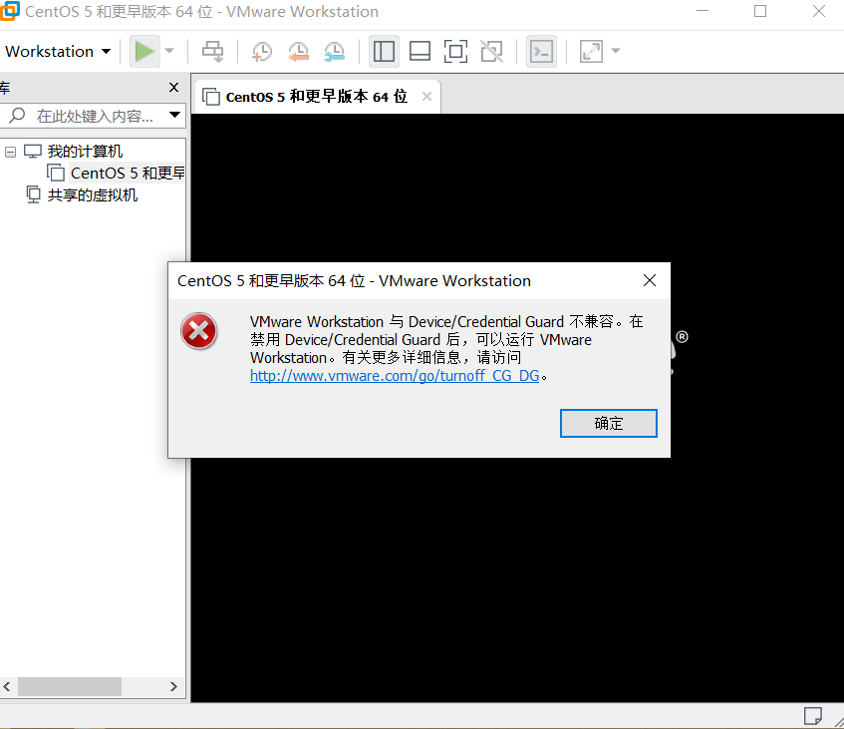Toggle the library sidebar view icon
844x729 pixels.
[x=384, y=51]
